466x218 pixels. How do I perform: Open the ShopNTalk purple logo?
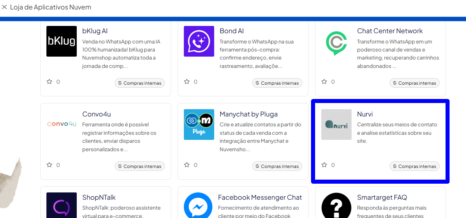coord(61,206)
